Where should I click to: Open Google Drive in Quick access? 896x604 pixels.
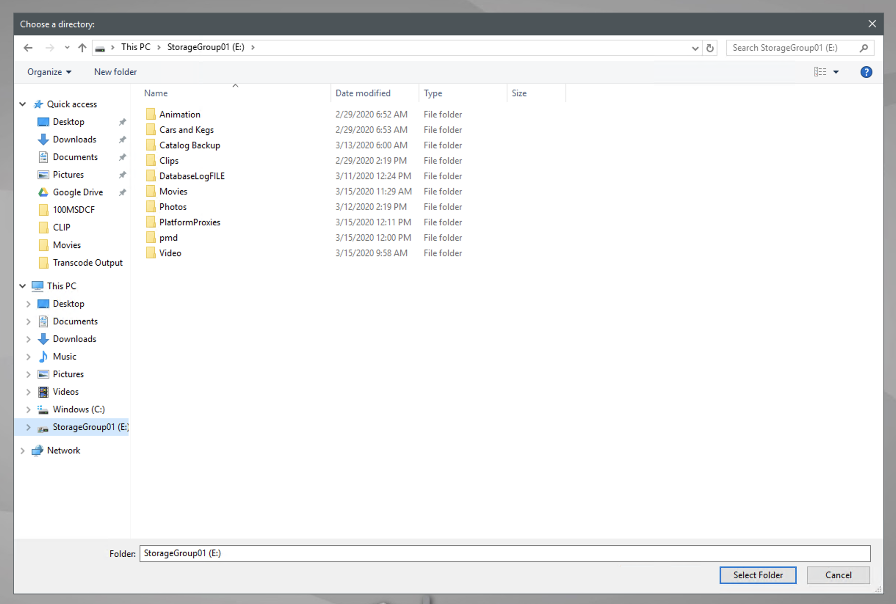pyautogui.click(x=78, y=192)
